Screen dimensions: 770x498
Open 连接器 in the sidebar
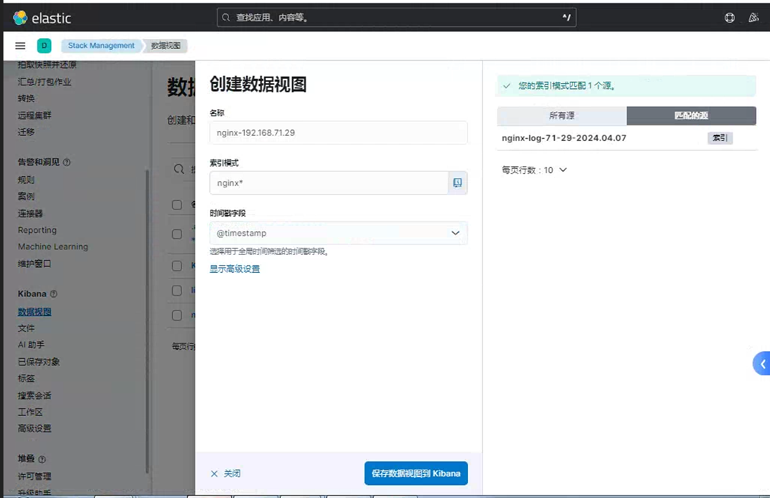[x=31, y=213]
